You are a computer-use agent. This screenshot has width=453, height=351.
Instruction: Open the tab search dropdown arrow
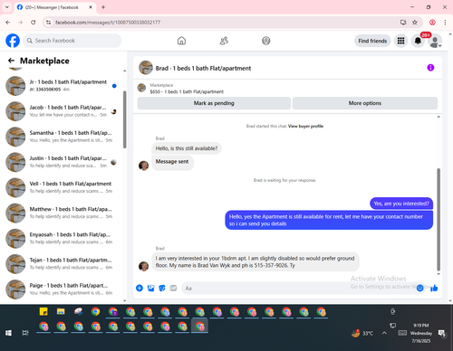click(7, 7)
